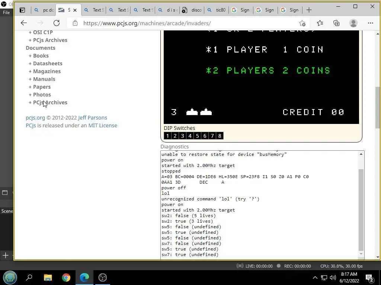Open the Favorites list icon
The height and width of the screenshot is (285, 381).
pyautogui.click(x=320, y=23)
